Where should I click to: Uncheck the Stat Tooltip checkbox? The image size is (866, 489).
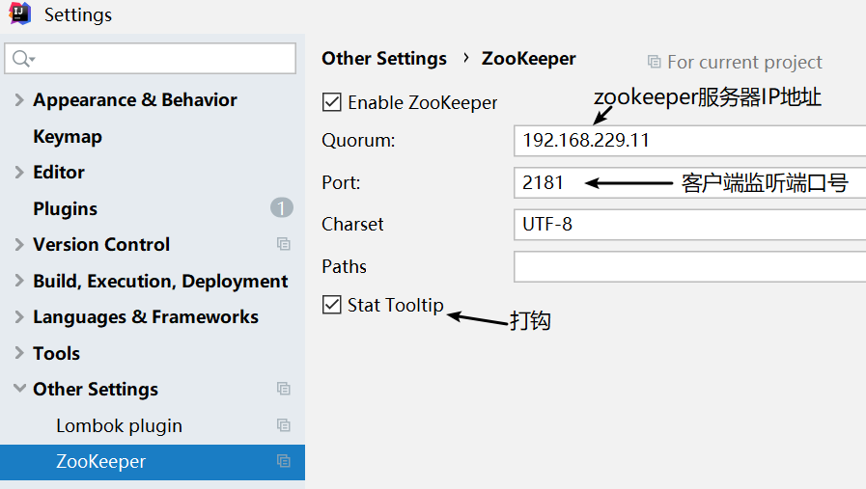(x=332, y=305)
